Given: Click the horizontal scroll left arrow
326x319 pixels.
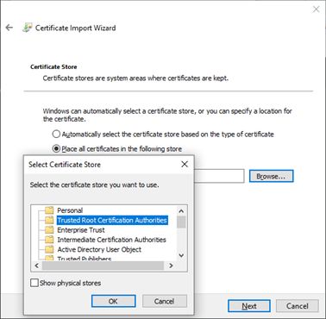Looking at the screenshot, I should click(36, 266).
